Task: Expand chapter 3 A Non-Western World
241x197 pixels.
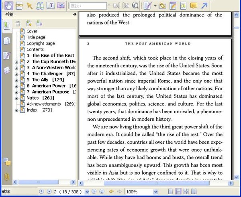Action: [16, 68]
